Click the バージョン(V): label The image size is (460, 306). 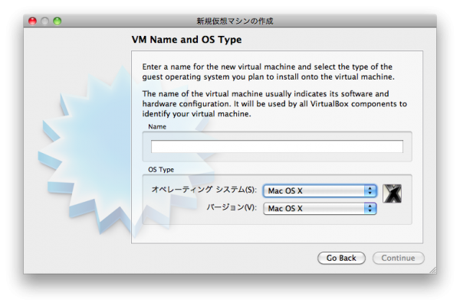[x=232, y=207]
